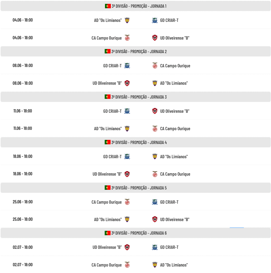Click AD Os Limianos crest in Jornada 1
Image resolution: width=271 pixels, height=273 pixels.
tap(127, 20)
